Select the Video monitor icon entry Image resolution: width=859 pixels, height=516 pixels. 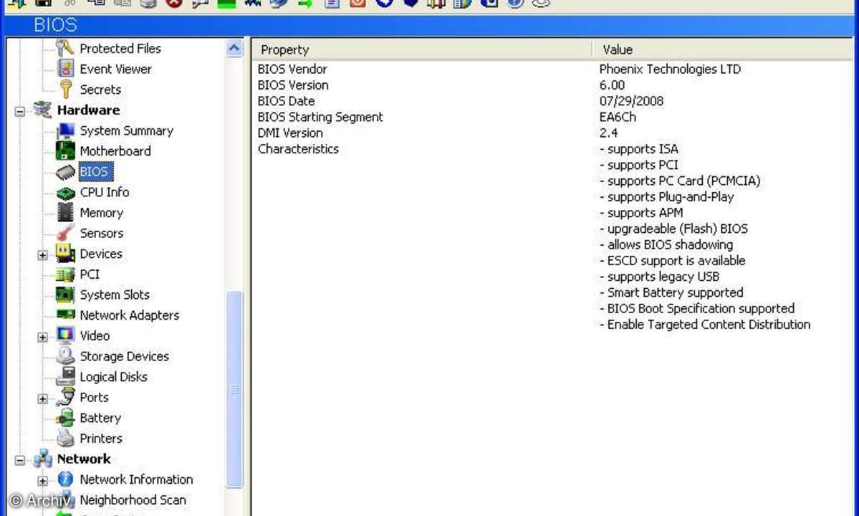coord(66,335)
